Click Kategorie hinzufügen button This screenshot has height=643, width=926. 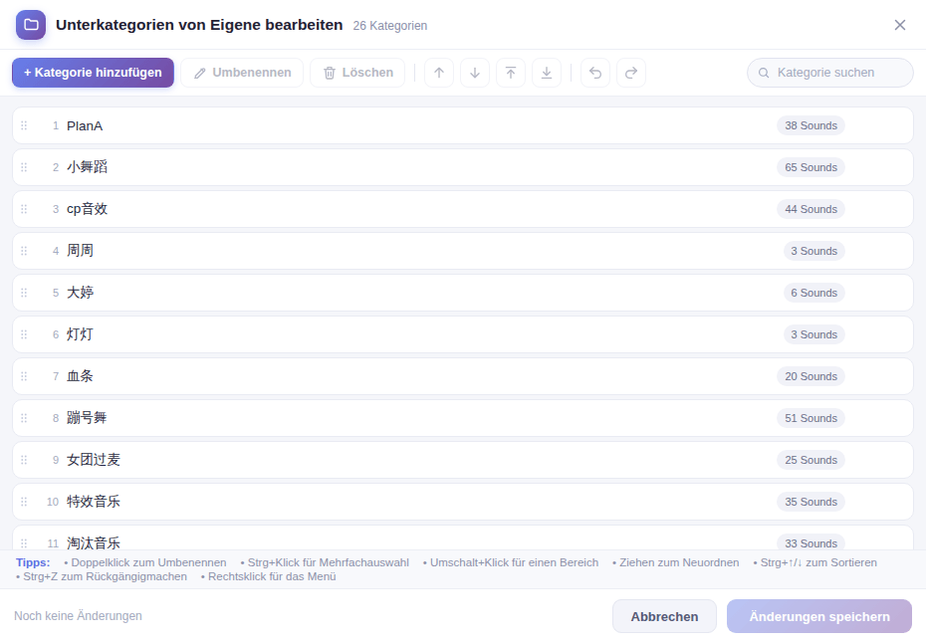pyautogui.click(x=93, y=73)
